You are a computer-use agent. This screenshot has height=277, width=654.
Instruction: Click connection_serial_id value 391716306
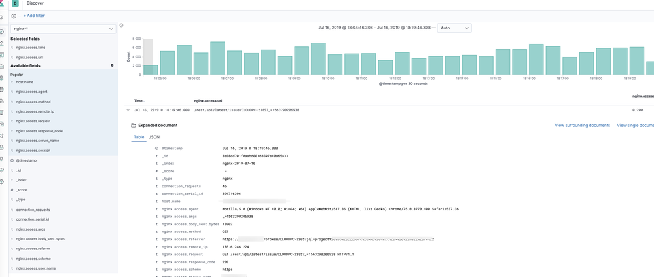[232, 194]
